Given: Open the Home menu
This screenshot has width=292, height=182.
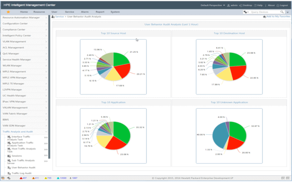Looking at the screenshot, I should (24, 12).
